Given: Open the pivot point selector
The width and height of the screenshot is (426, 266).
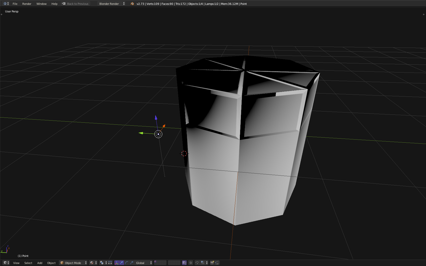Looking at the screenshot, I should pyautogui.click(x=103, y=263).
